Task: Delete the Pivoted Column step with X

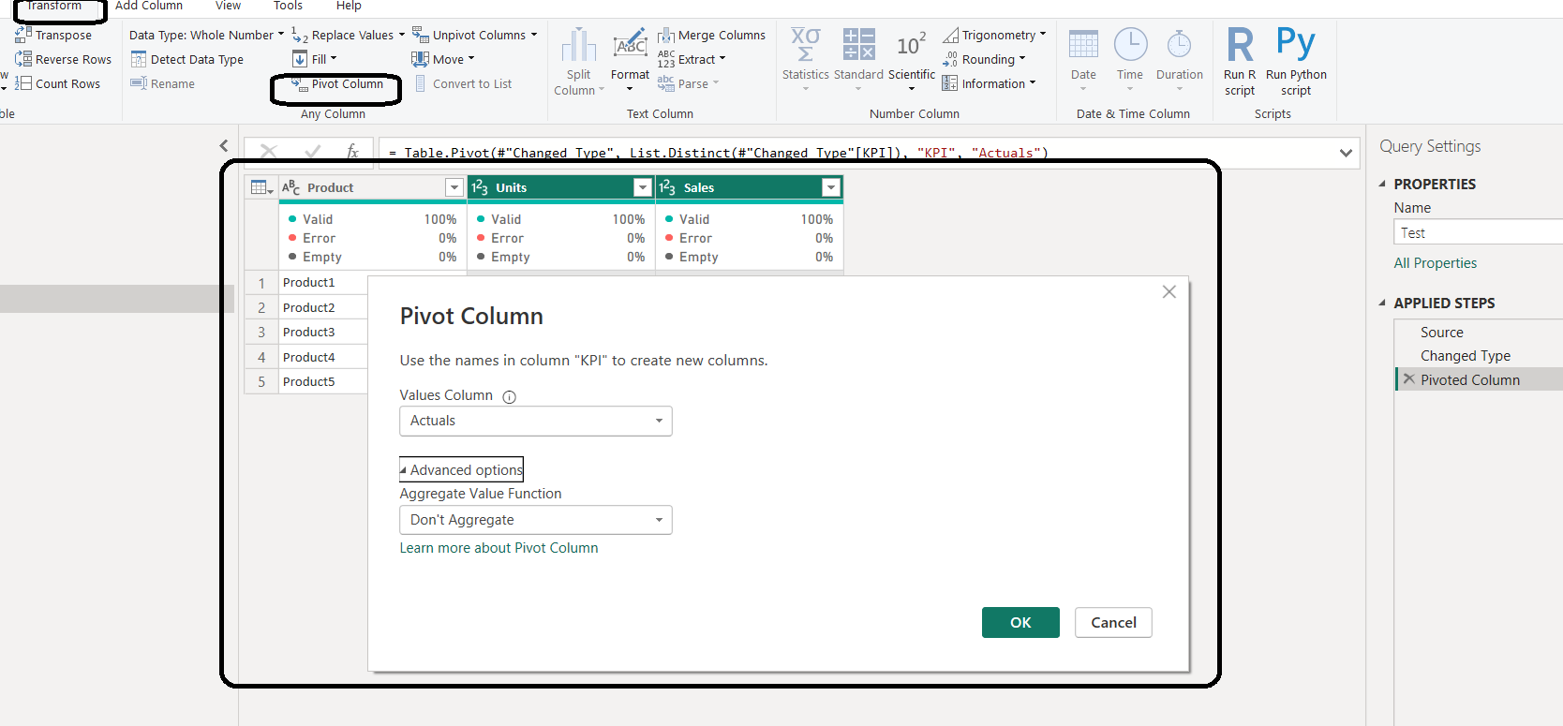Action: 1408,379
